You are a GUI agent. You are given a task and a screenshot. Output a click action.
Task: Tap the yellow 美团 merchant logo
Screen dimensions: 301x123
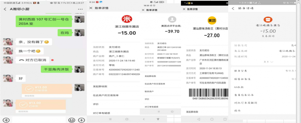point(212,20)
